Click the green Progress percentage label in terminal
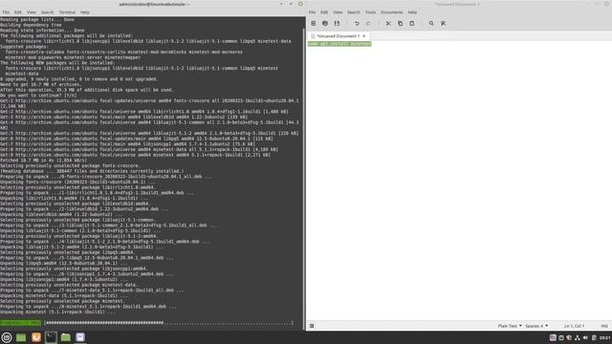 click(x=20, y=323)
